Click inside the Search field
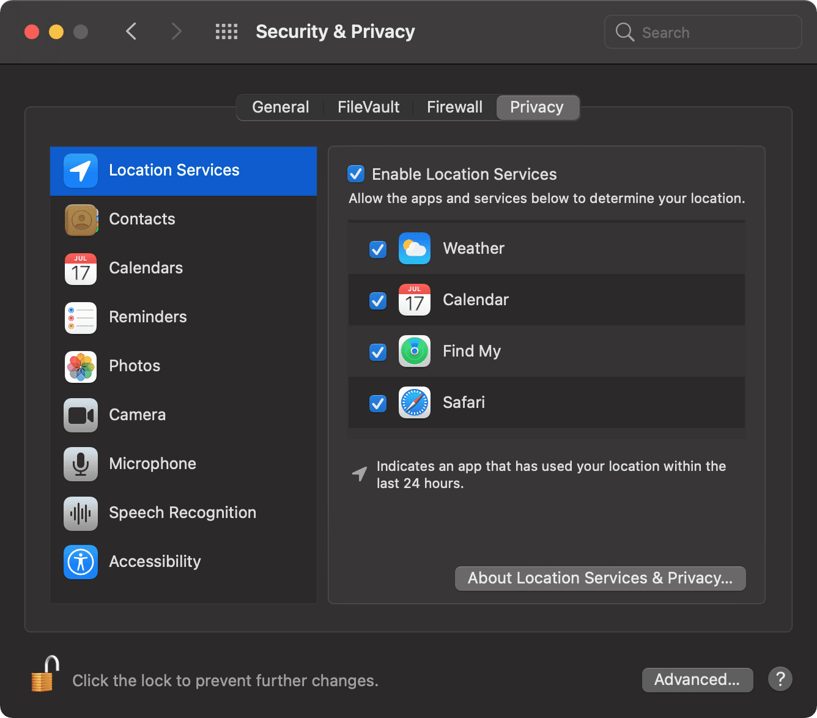This screenshot has width=817, height=718. point(703,32)
